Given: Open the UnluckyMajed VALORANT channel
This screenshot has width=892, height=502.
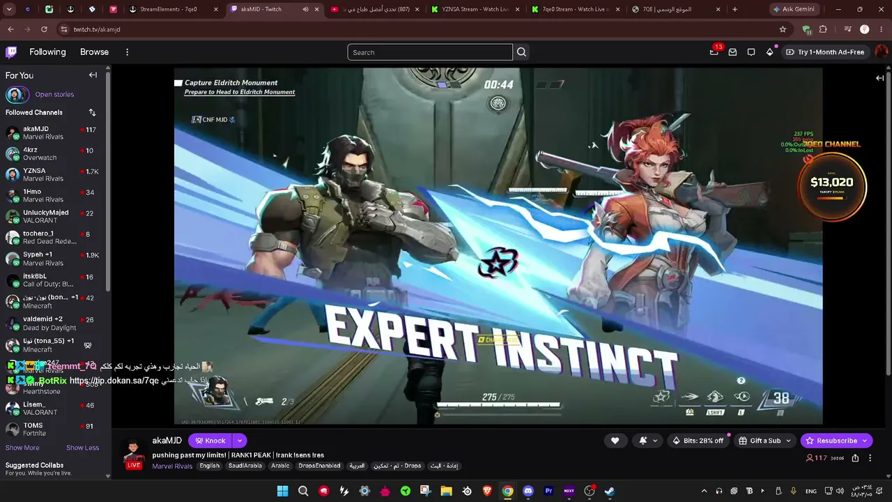Looking at the screenshot, I should click(54, 216).
